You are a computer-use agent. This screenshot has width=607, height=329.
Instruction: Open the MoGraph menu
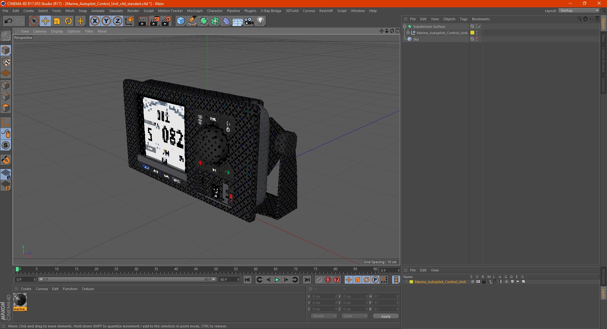pos(195,11)
